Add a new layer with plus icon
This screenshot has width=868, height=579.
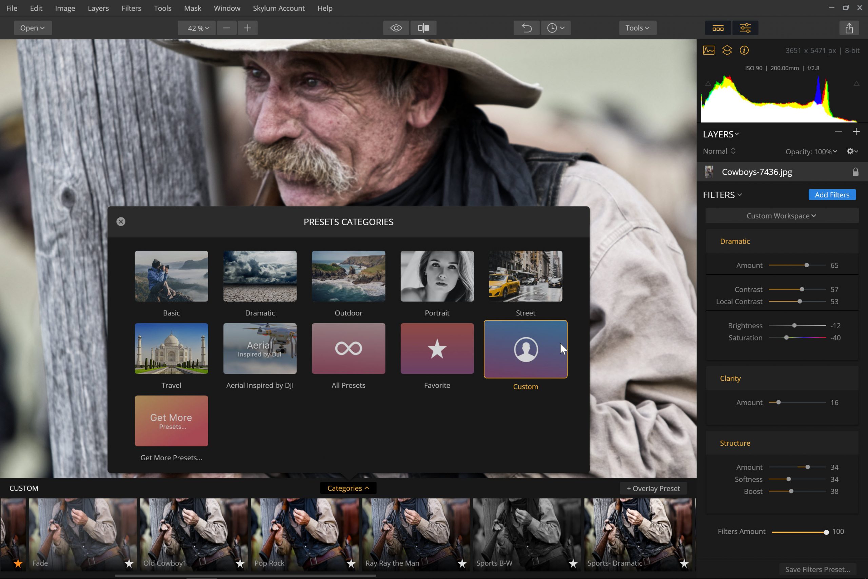pyautogui.click(x=856, y=132)
